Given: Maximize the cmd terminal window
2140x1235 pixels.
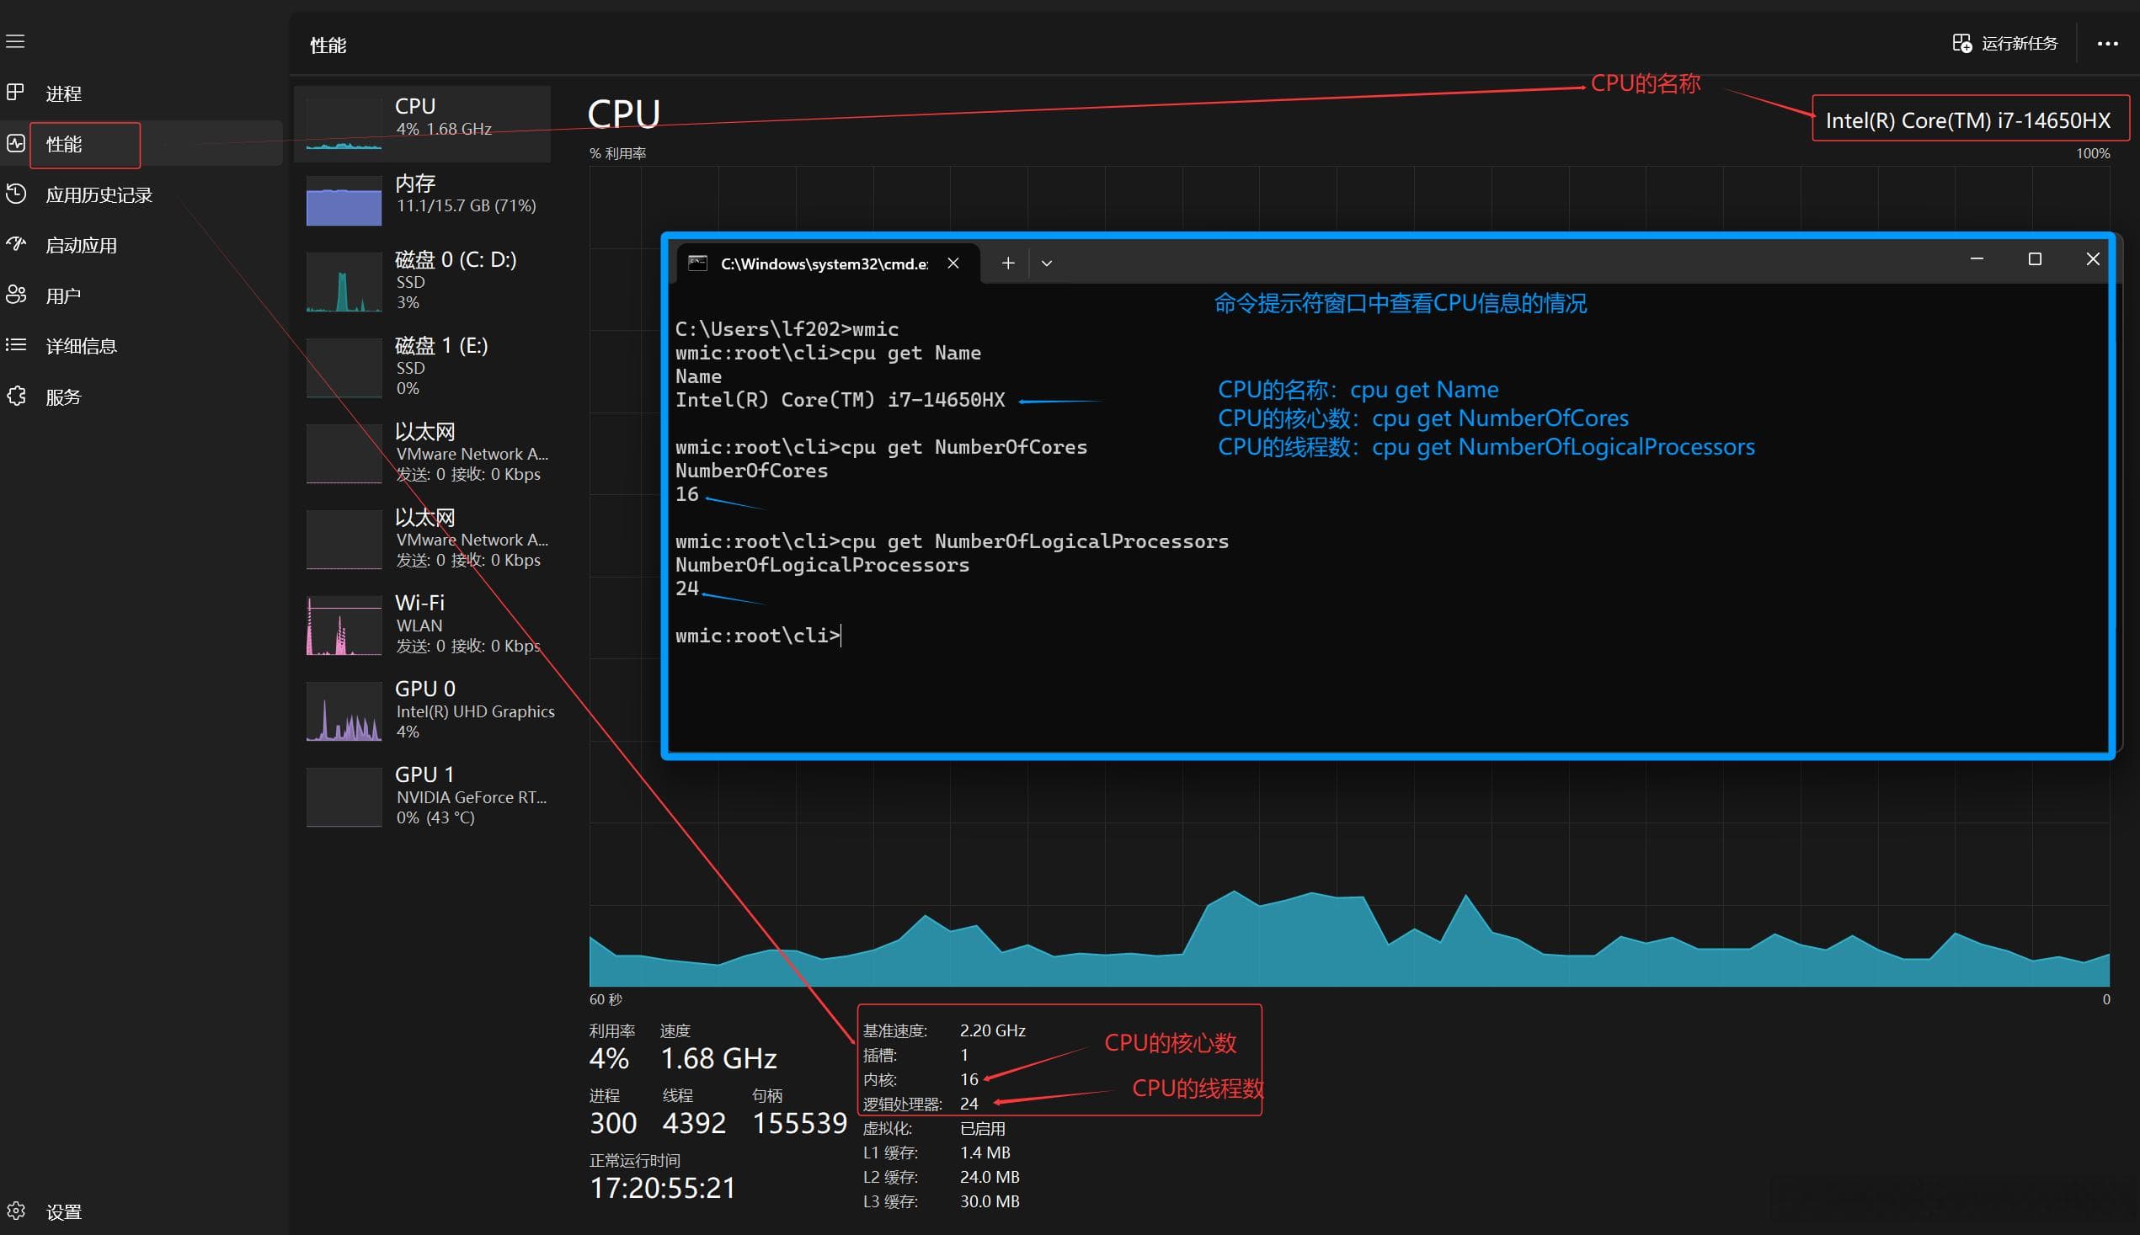Looking at the screenshot, I should click(x=2034, y=258).
